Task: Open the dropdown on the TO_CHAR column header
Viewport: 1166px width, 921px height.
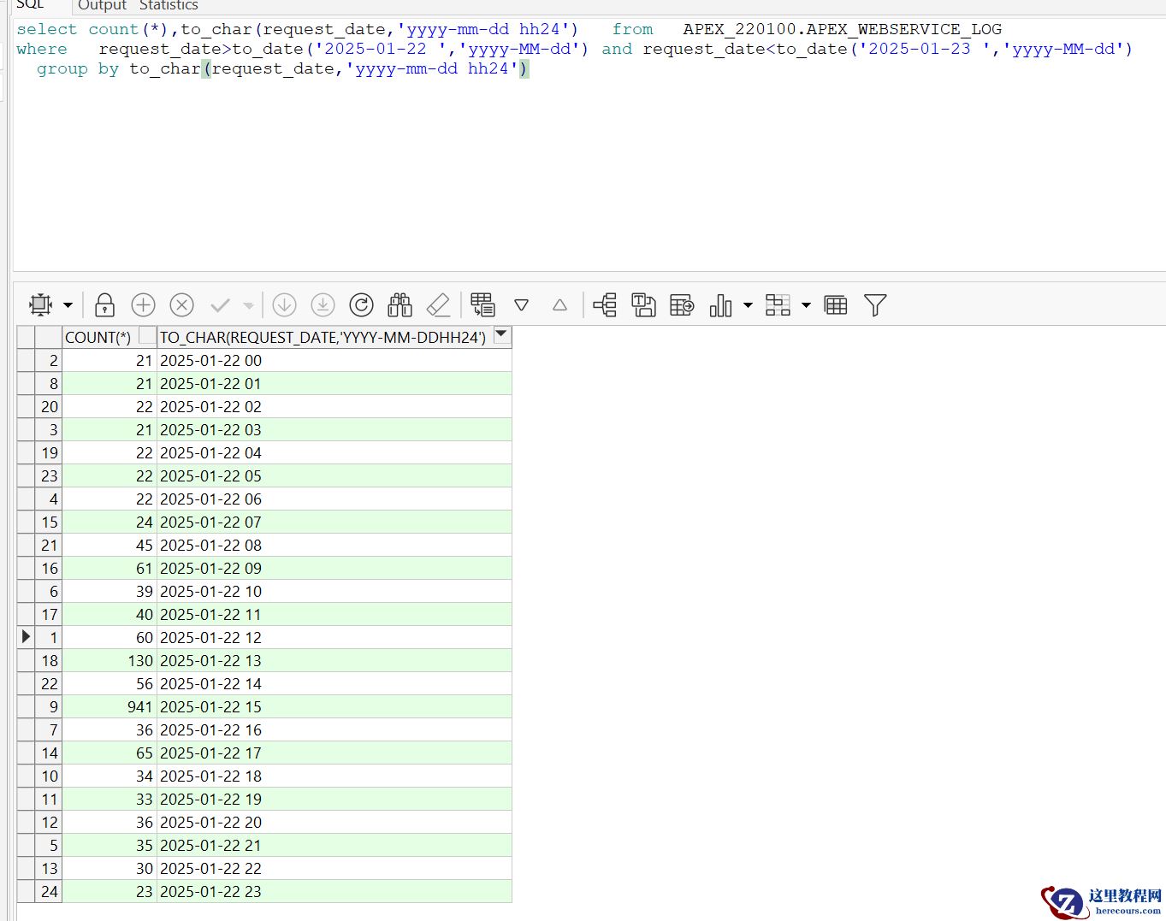Action: click(x=502, y=335)
